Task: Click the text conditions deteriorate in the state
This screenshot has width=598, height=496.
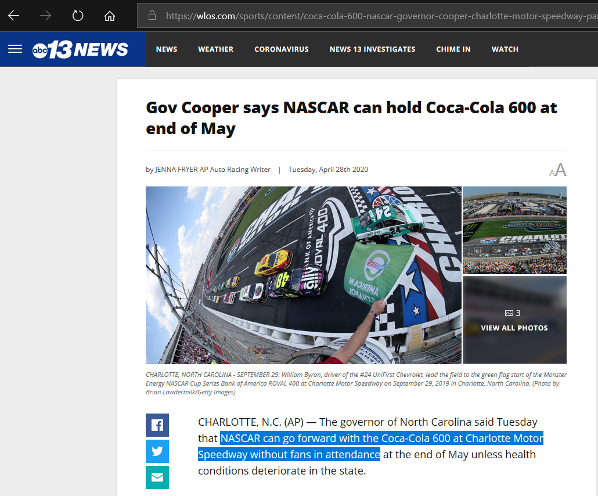Action: (x=282, y=471)
